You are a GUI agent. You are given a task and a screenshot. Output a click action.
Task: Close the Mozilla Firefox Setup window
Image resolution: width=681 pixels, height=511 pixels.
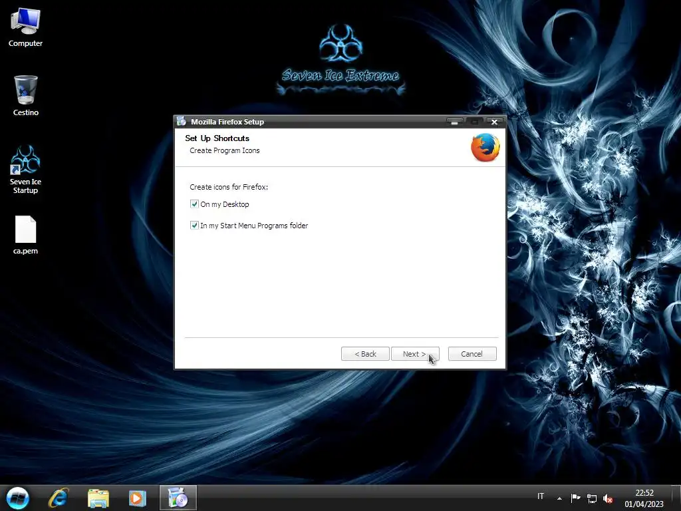tap(494, 122)
